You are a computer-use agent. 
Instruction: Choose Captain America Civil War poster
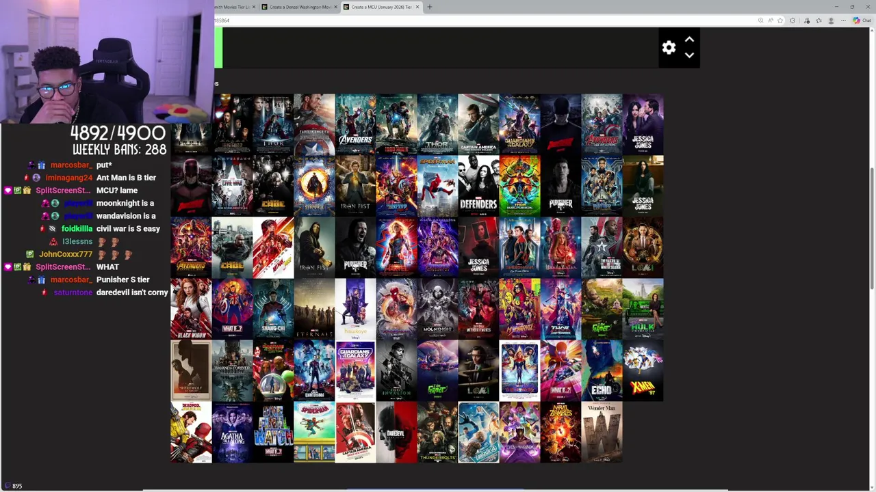coord(232,186)
